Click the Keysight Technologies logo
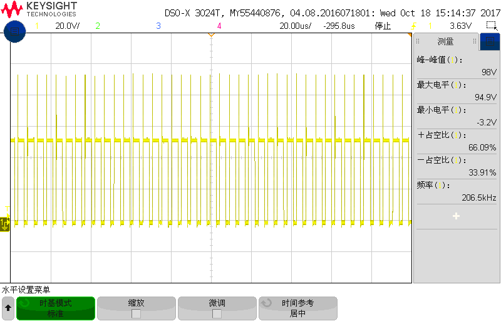Screen dimensions: 501x321 pyautogui.click(x=39, y=9)
